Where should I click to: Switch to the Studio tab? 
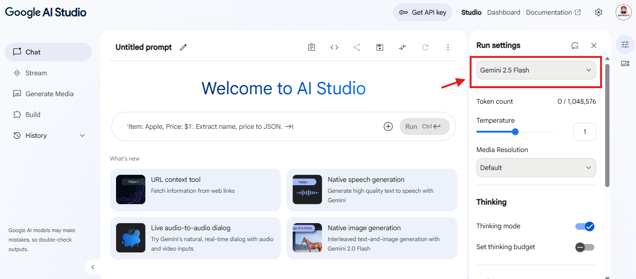tap(471, 12)
